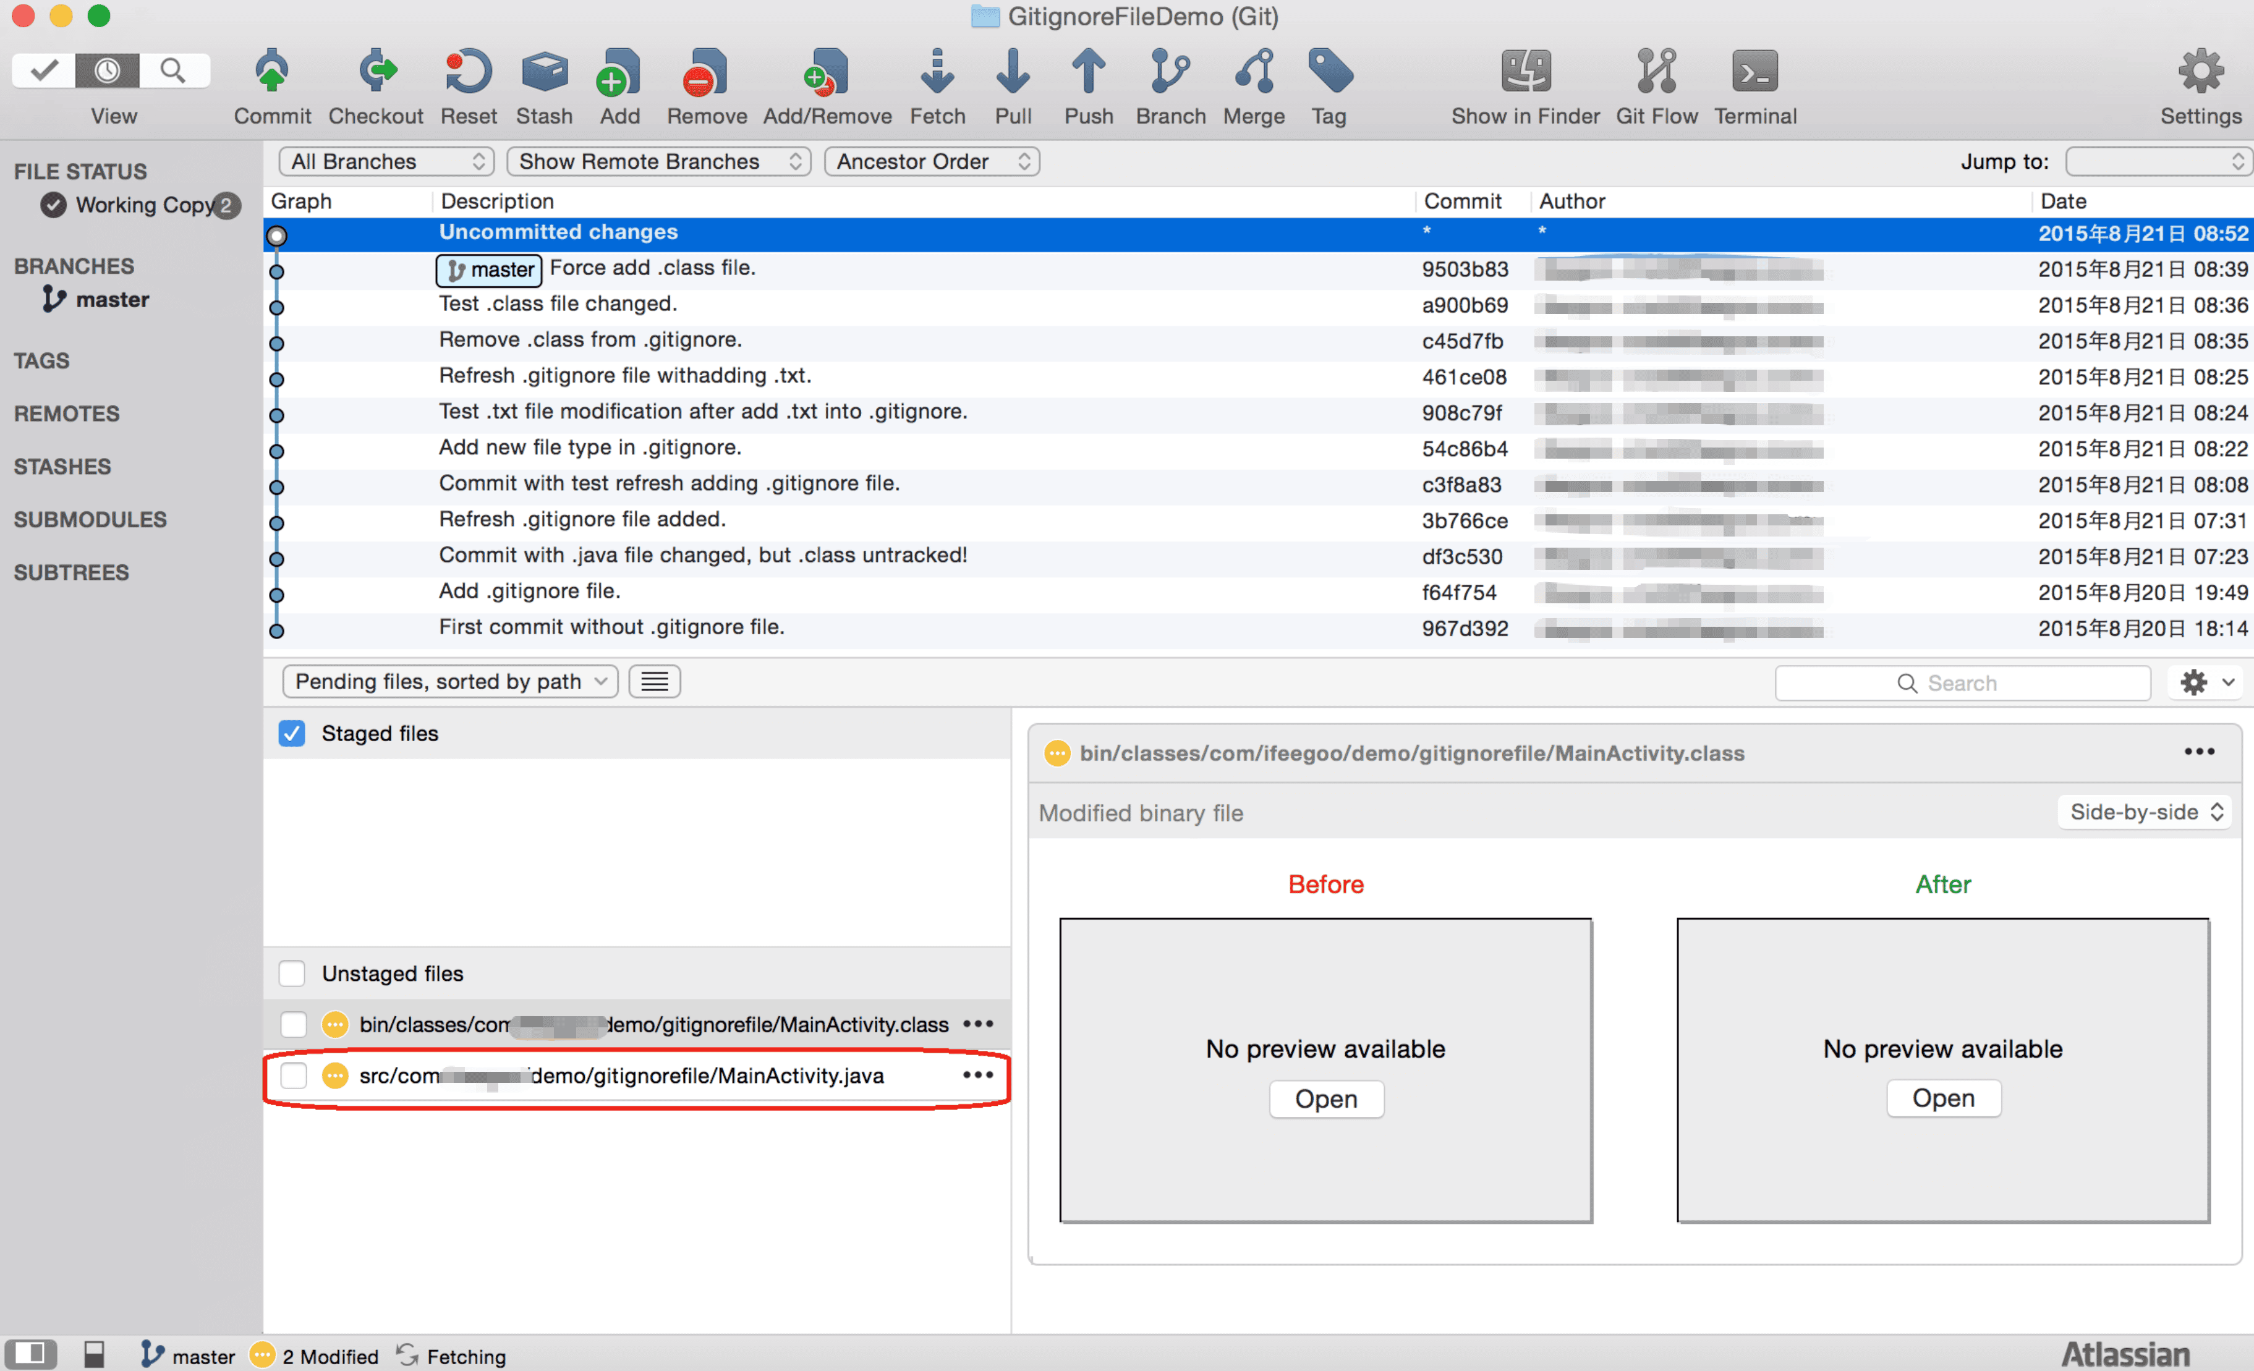Screen dimensions: 2254x1371
Task: Click the Commit toolbar icon
Action: coord(271,71)
